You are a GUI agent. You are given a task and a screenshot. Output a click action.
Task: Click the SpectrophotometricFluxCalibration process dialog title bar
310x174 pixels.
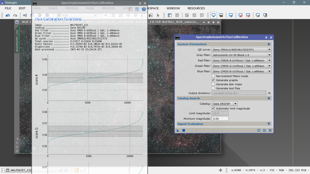tap(222, 37)
